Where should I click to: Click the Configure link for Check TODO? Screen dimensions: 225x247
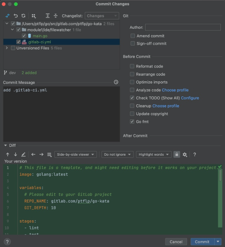[x=190, y=98]
